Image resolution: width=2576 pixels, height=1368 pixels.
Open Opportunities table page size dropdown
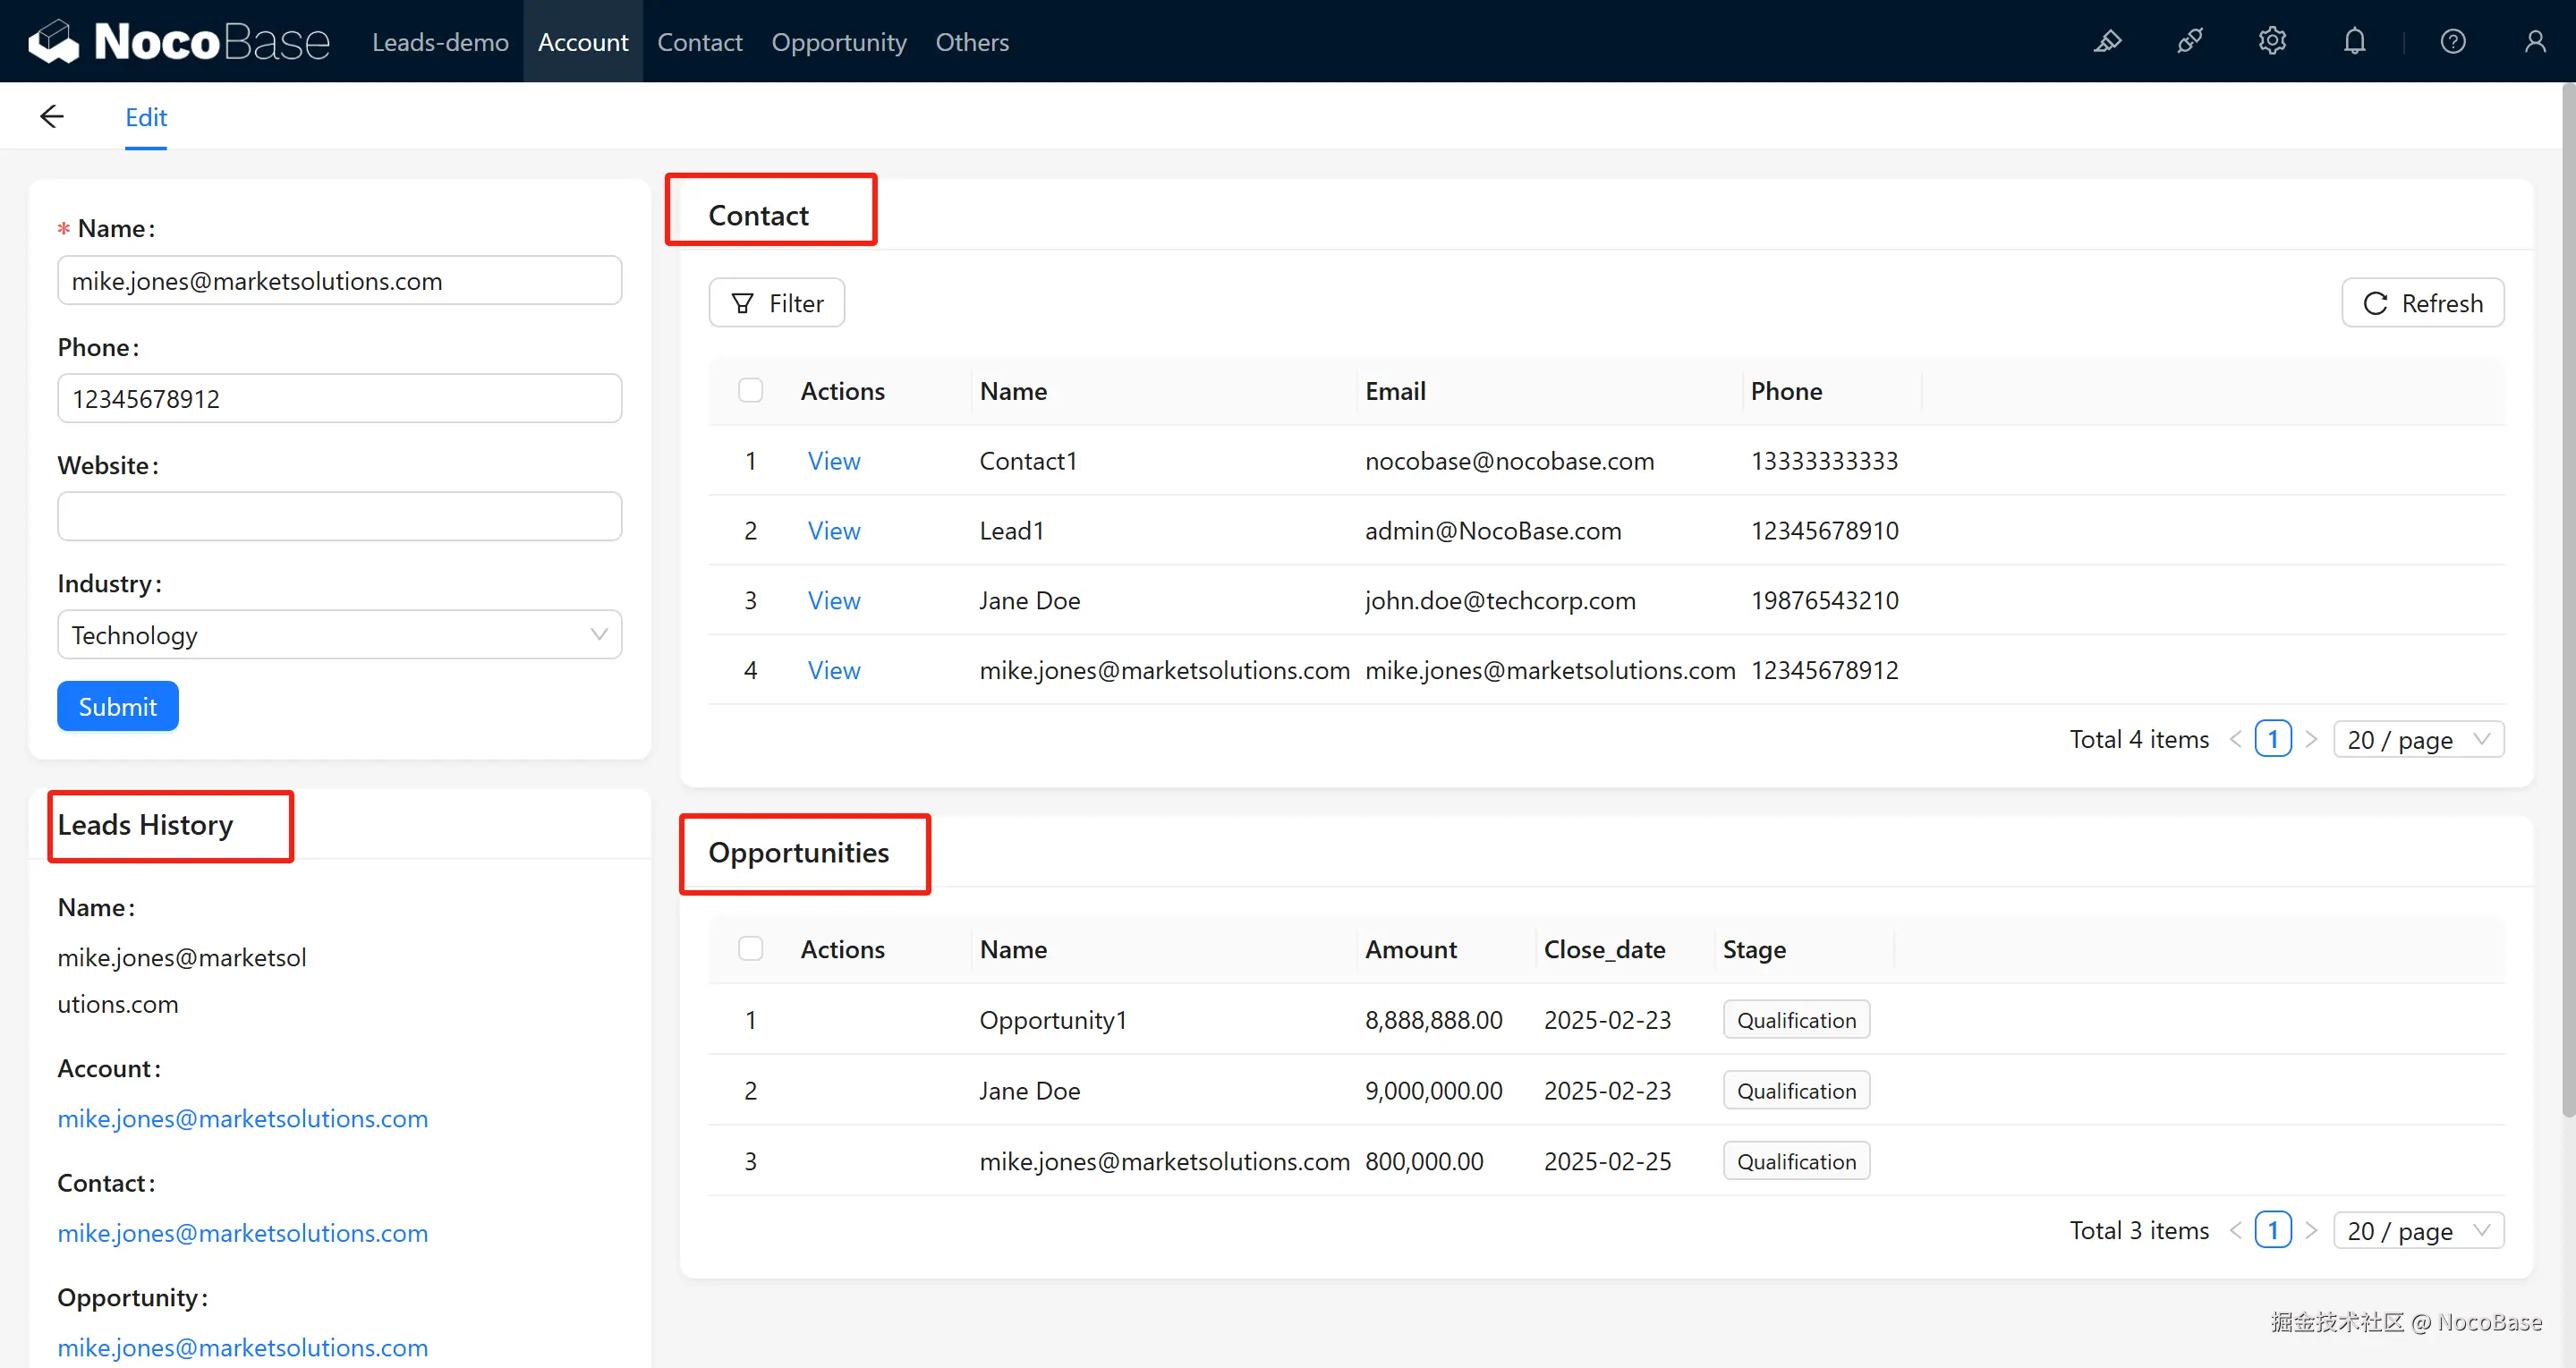coord(2417,1230)
